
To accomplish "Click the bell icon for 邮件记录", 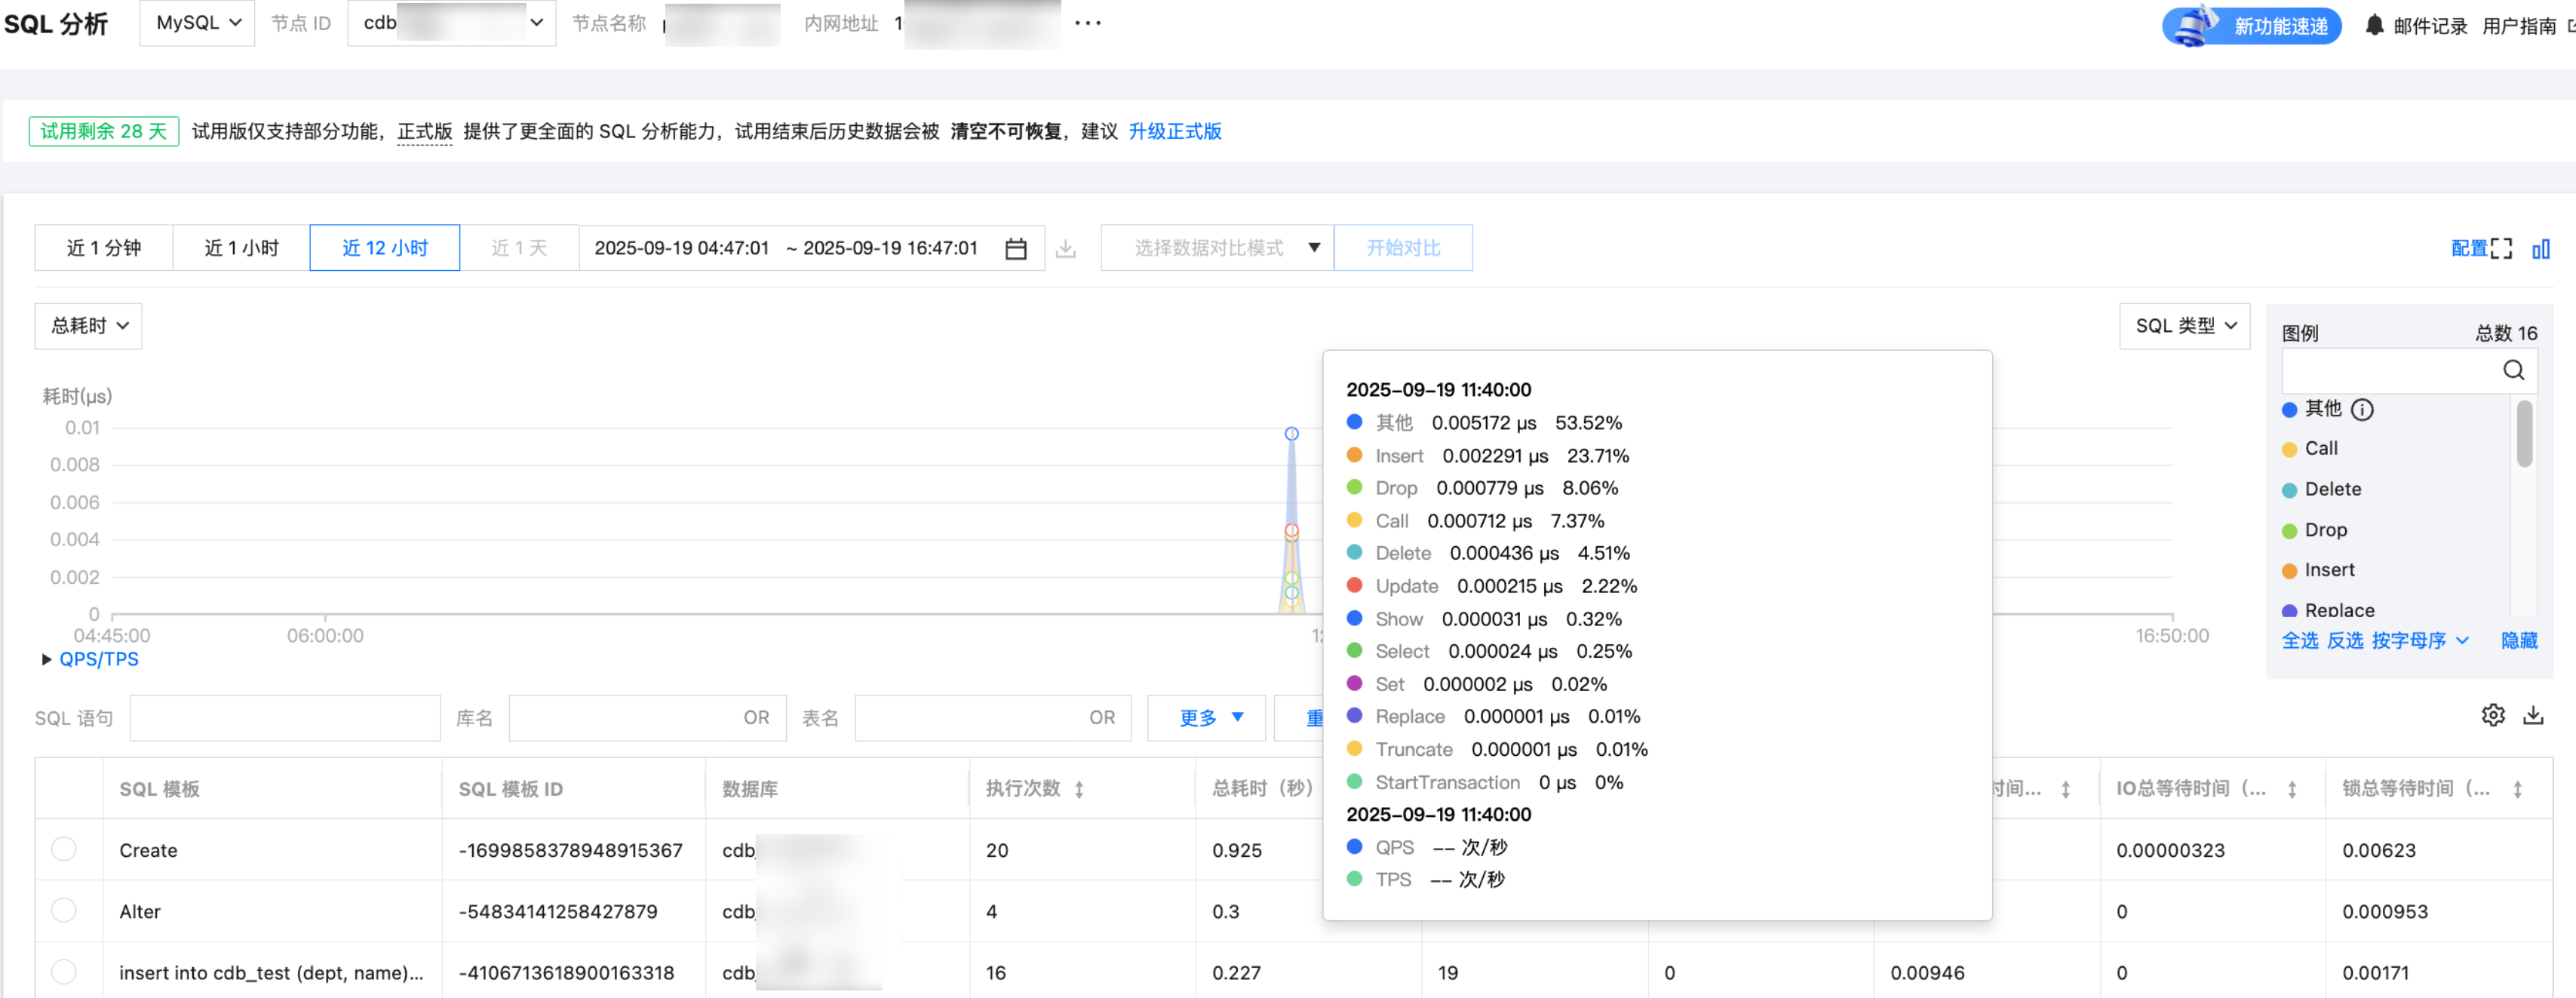I will click(2374, 25).
